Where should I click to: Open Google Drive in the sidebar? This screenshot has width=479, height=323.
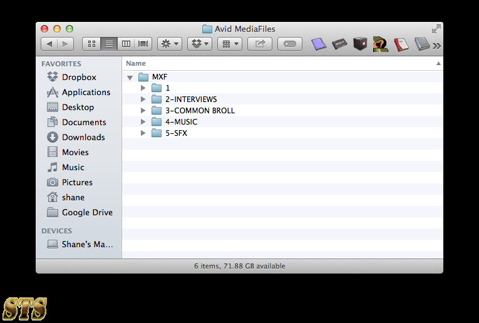click(x=79, y=212)
